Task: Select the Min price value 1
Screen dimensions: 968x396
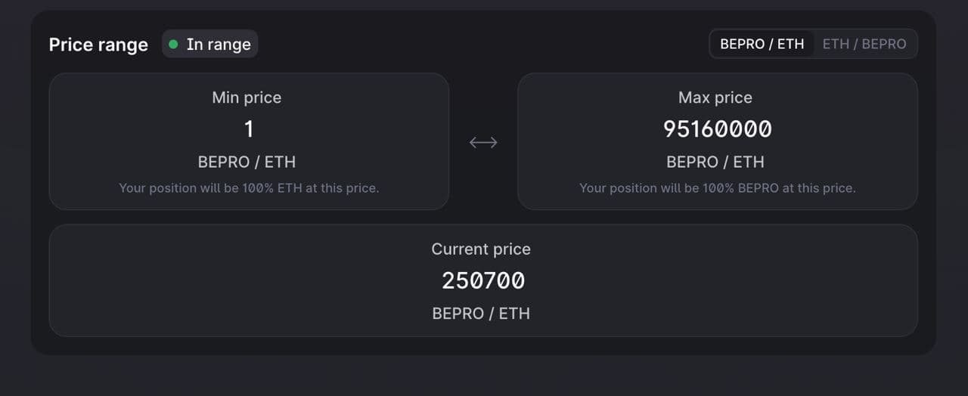Action: [248, 129]
